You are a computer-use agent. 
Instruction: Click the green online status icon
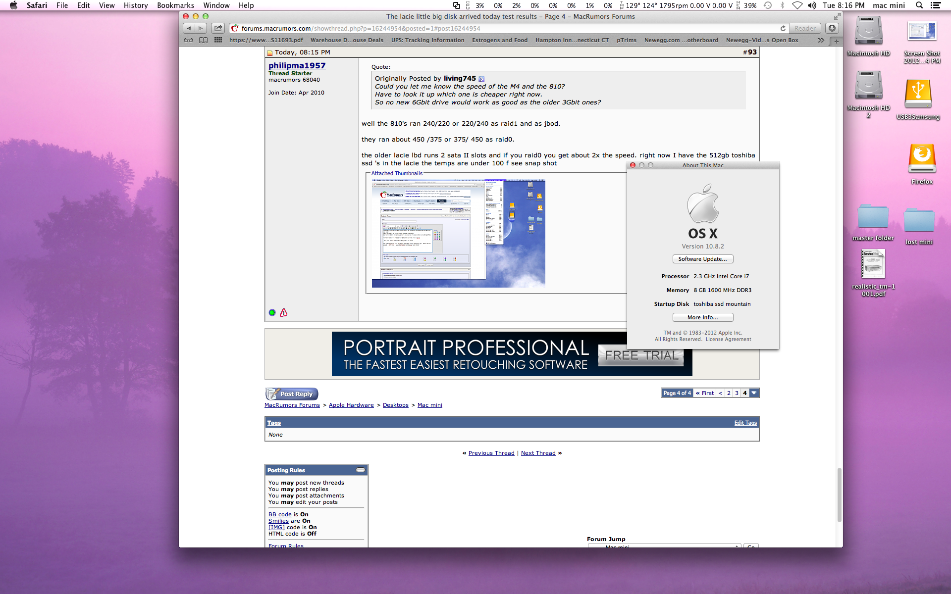(x=272, y=312)
